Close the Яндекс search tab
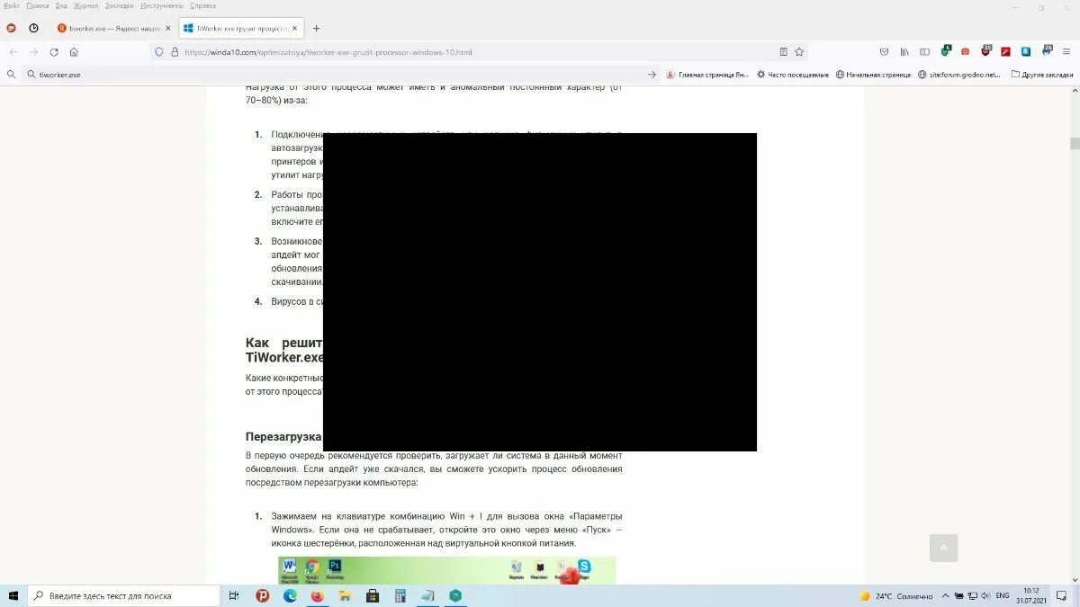The width and height of the screenshot is (1080, 607). pos(167,28)
